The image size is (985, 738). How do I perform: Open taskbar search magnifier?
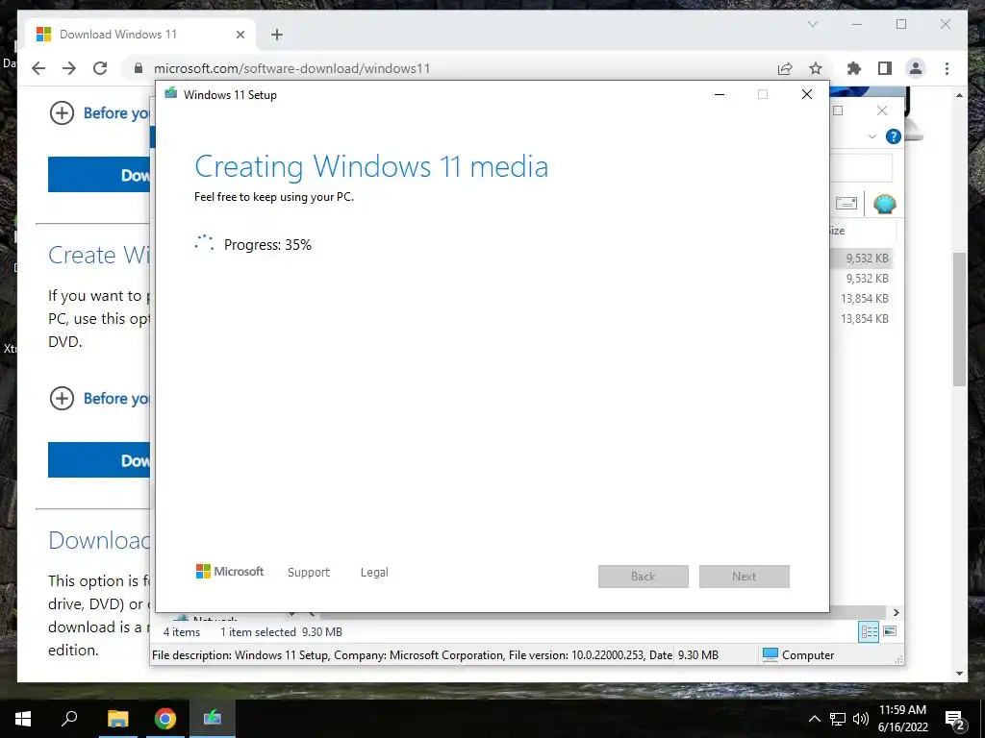coord(69,719)
